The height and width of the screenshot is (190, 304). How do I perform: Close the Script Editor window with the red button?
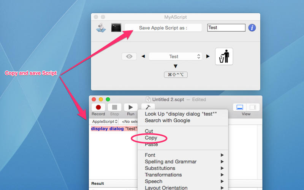[x=94, y=100]
